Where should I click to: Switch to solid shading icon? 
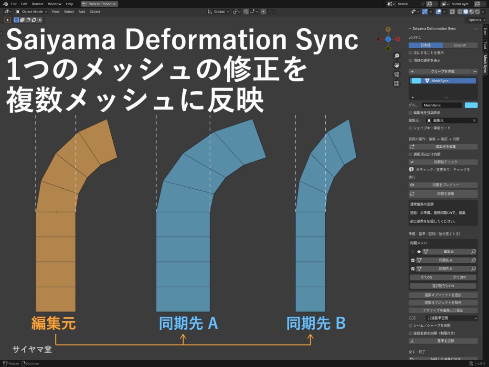click(x=466, y=11)
